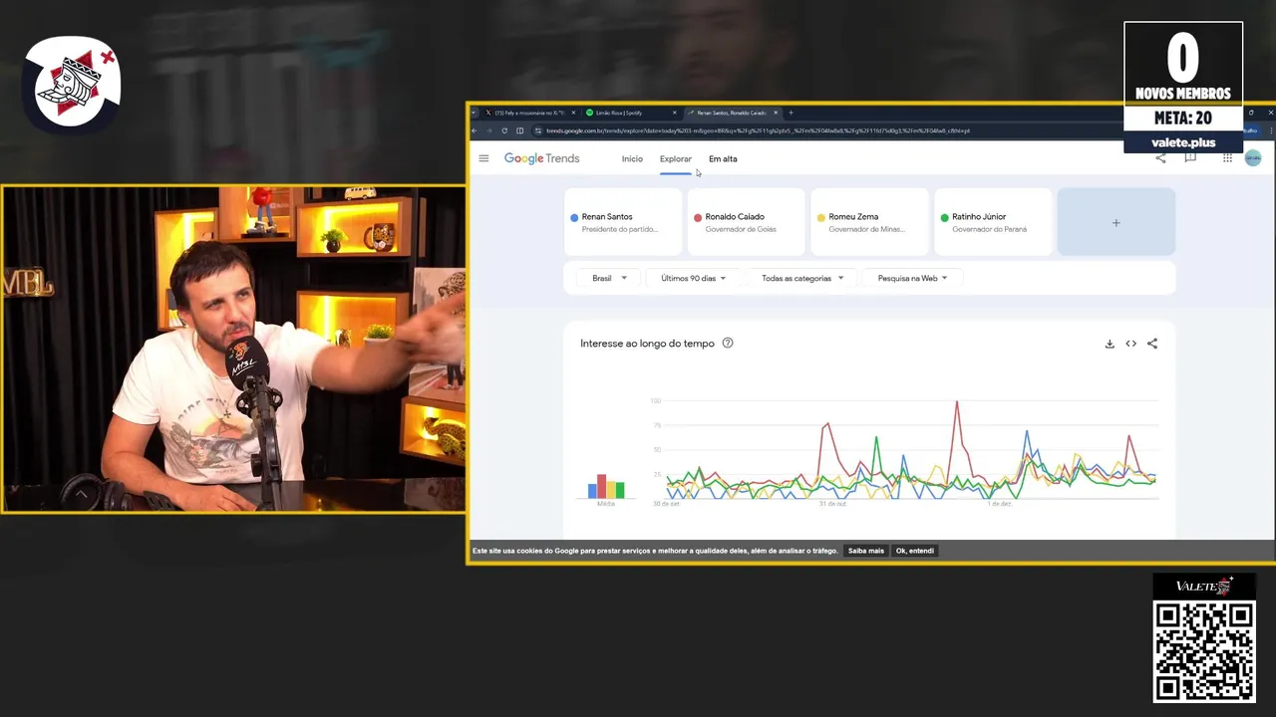Go back in the browser
This screenshot has width=1276, height=717.
coord(475,130)
